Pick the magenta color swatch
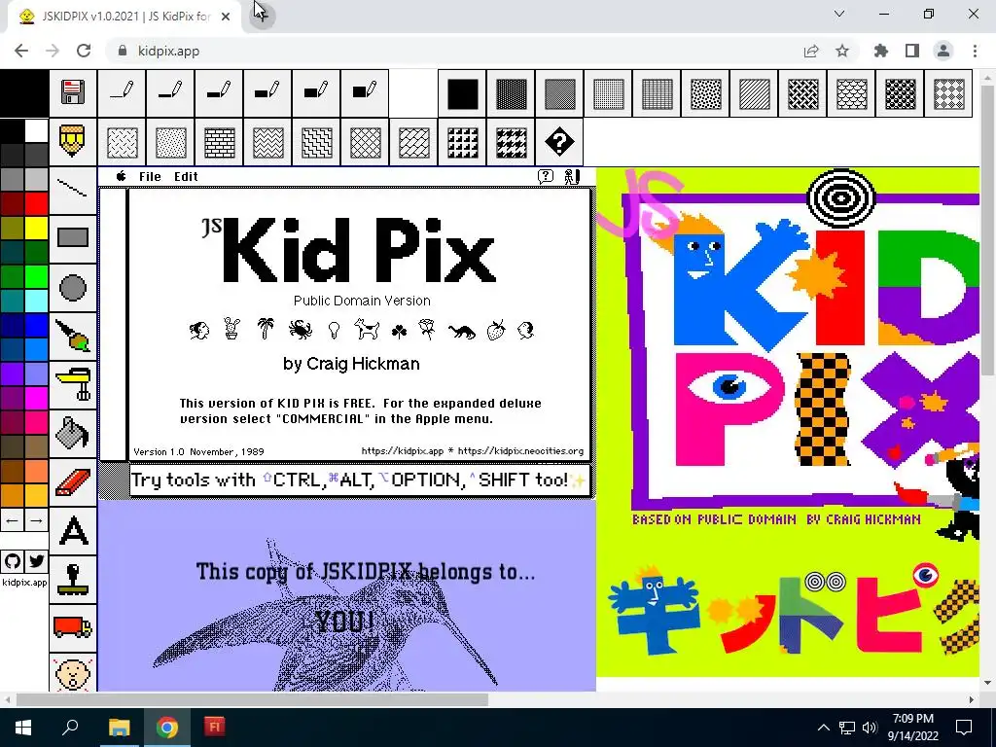The width and height of the screenshot is (996, 747). (36, 398)
